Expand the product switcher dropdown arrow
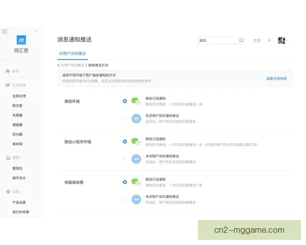The width and height of the screenshot is (306, 245). 36,32
